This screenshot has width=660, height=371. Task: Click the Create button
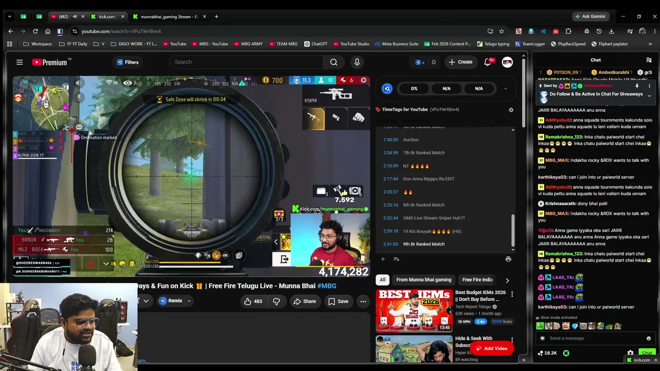(460, 62)
